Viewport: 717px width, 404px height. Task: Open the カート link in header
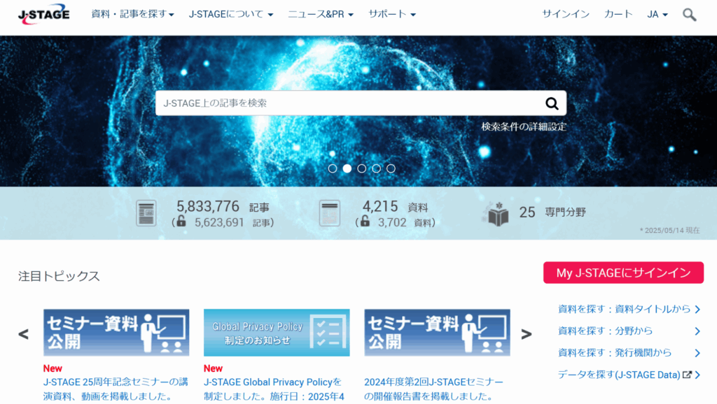618,14
